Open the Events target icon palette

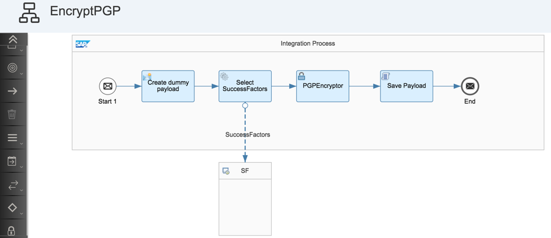(x=12, y=68)
